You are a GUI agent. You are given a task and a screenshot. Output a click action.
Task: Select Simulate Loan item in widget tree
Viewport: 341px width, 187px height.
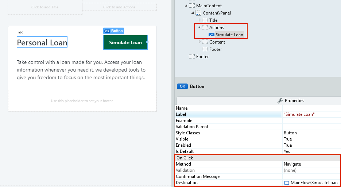[x=229, y=35]
